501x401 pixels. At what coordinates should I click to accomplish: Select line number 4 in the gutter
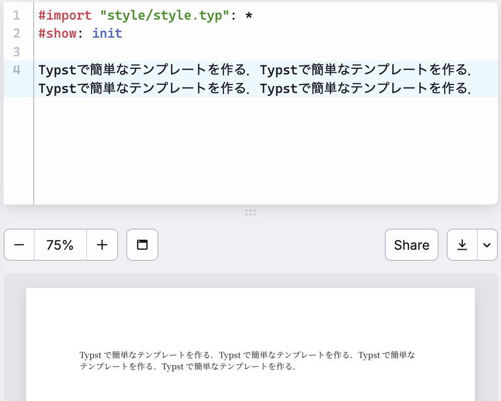[16, 70]
